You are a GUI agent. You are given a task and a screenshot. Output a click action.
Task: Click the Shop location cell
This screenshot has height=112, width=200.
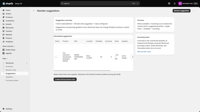pos(89,57)
